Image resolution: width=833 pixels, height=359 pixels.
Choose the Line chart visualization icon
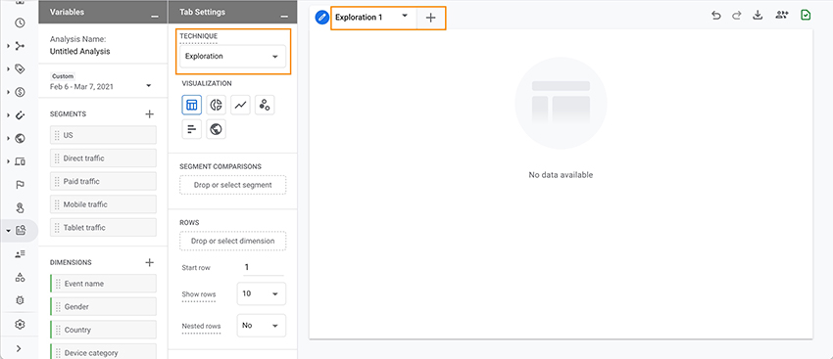tap(240, 105)
